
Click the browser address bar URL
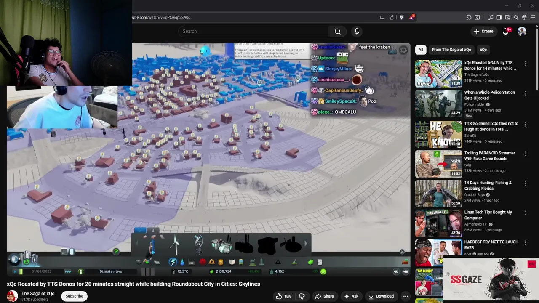161,17
